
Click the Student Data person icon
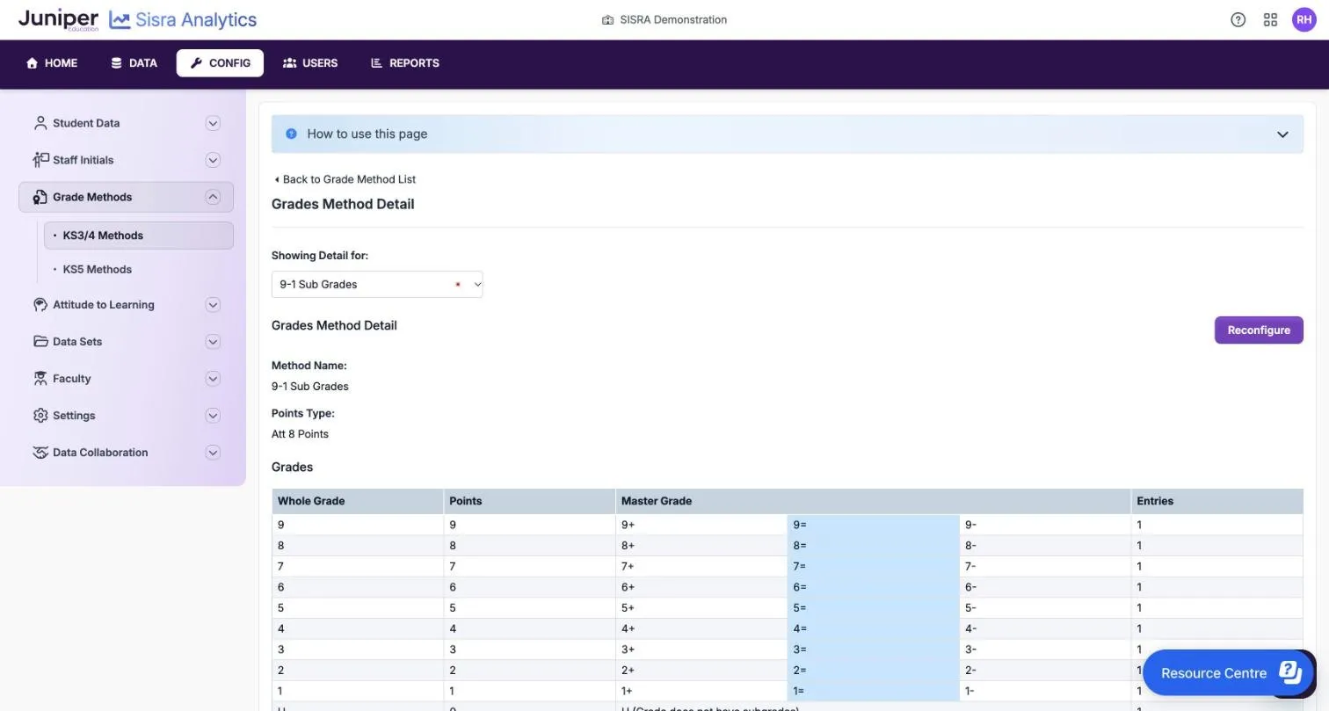(x=40, y=123)
